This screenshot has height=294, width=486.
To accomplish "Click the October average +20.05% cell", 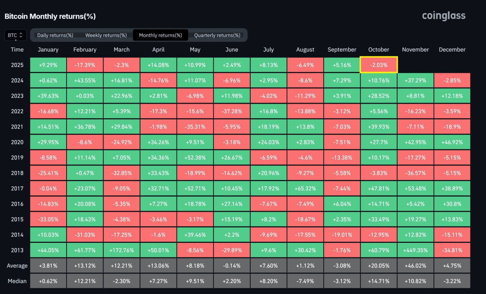I will [379, 266].
